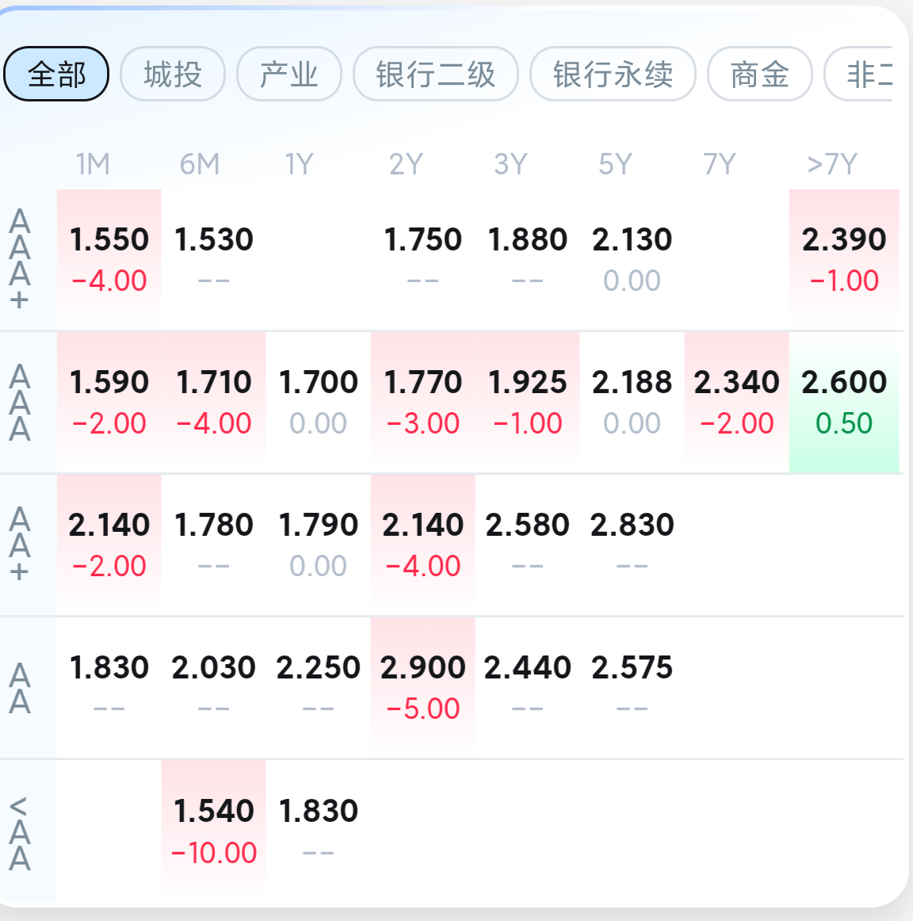The width and height of the screenshot is (913, 921).
Task: Click the AAA+ 1M cell 1.550
Action: click(109, 258)
